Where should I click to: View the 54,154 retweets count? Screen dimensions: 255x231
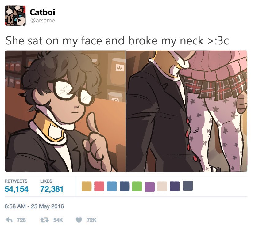point(17,189)
